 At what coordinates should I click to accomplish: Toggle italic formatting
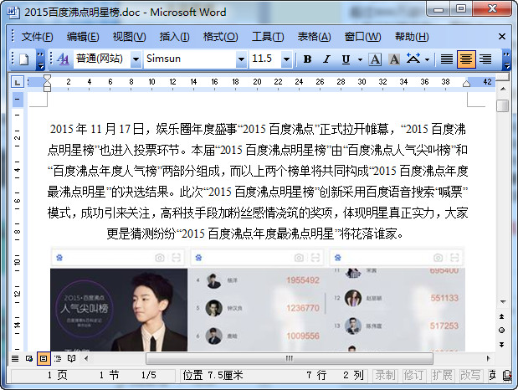pos(326,59)
